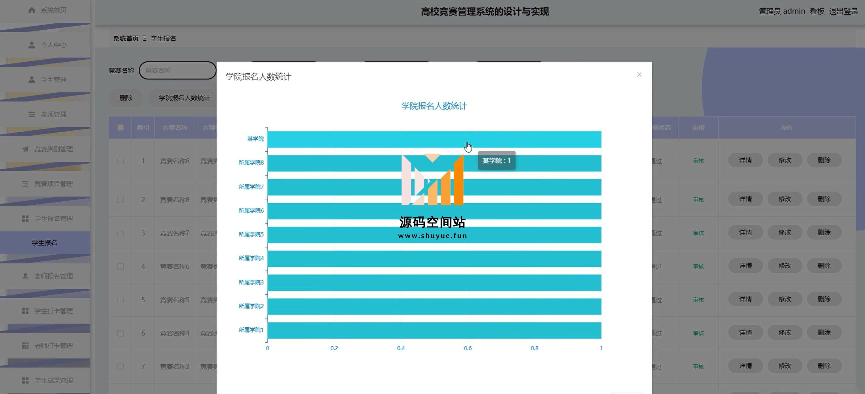Expand 老师打卡管理 menu
The width and height of the screenshot is (865, 394).
(45, 346)
